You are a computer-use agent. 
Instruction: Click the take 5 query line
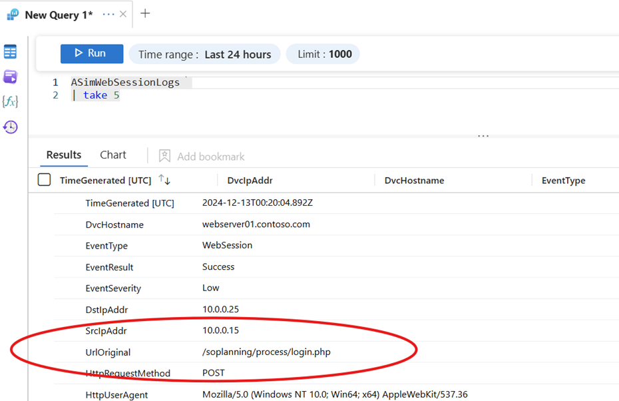96,95
